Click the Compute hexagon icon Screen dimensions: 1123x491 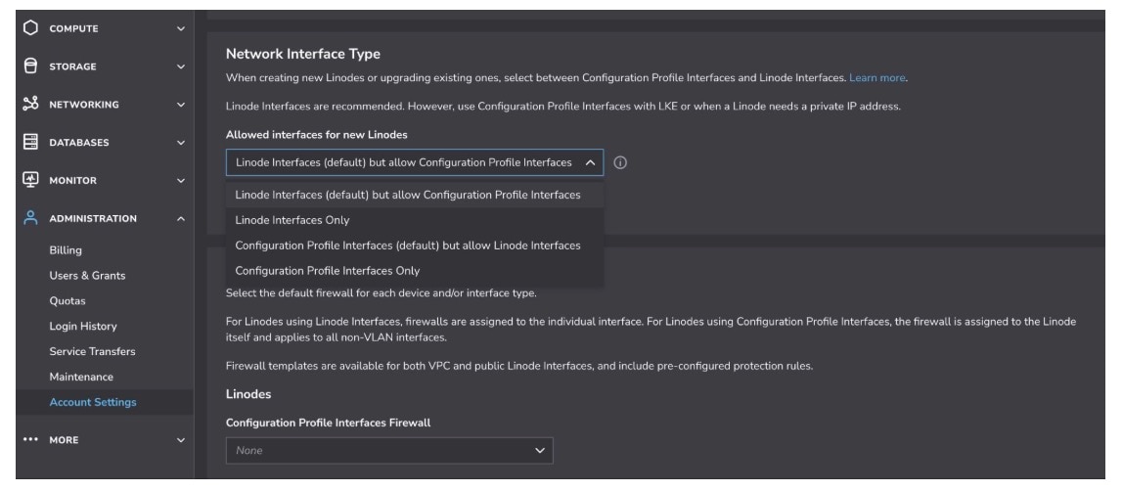tap(30, 28)
